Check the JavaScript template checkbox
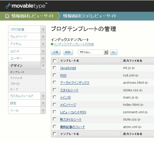Viewport: 154px width, 142px height. point(54,68)
